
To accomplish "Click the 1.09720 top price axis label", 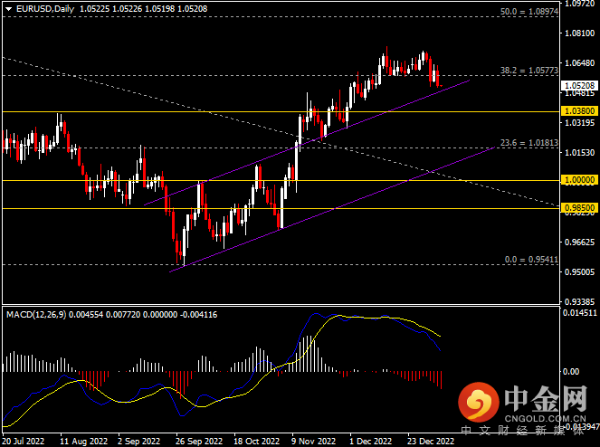I will click(x=578, y=4).
